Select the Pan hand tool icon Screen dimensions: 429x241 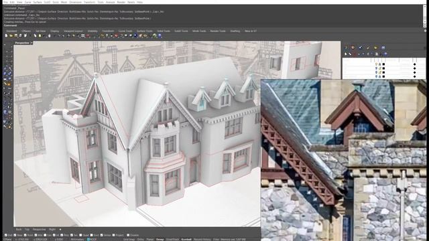(49, 35)
